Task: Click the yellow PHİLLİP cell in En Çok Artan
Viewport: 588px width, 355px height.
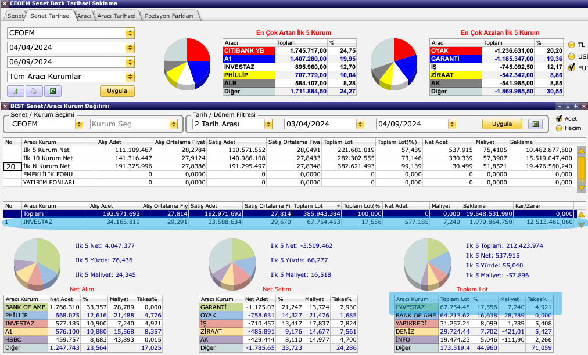Action: tap(249, 75)
